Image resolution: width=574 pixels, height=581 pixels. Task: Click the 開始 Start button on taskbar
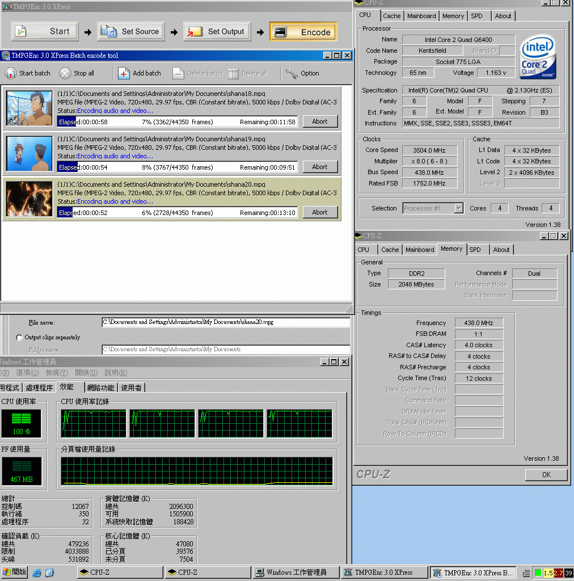pyautogui.click(x=14, y=572)
